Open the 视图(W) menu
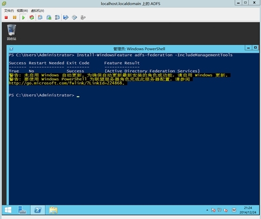261x219 pixels. 22,11
